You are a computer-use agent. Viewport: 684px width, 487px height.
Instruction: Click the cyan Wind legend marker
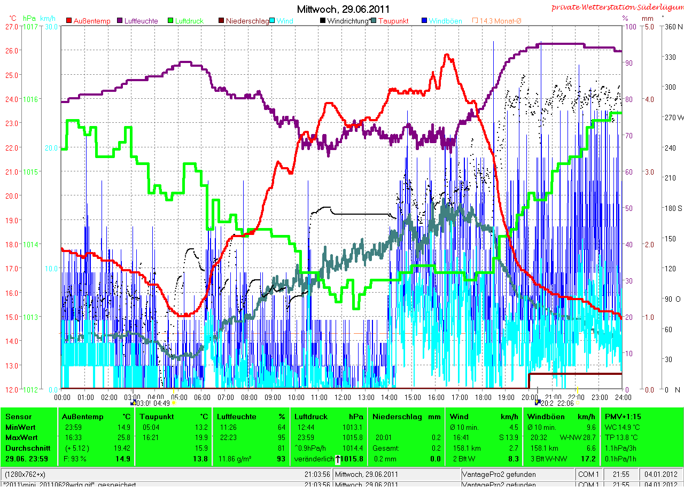click(272, 21)
